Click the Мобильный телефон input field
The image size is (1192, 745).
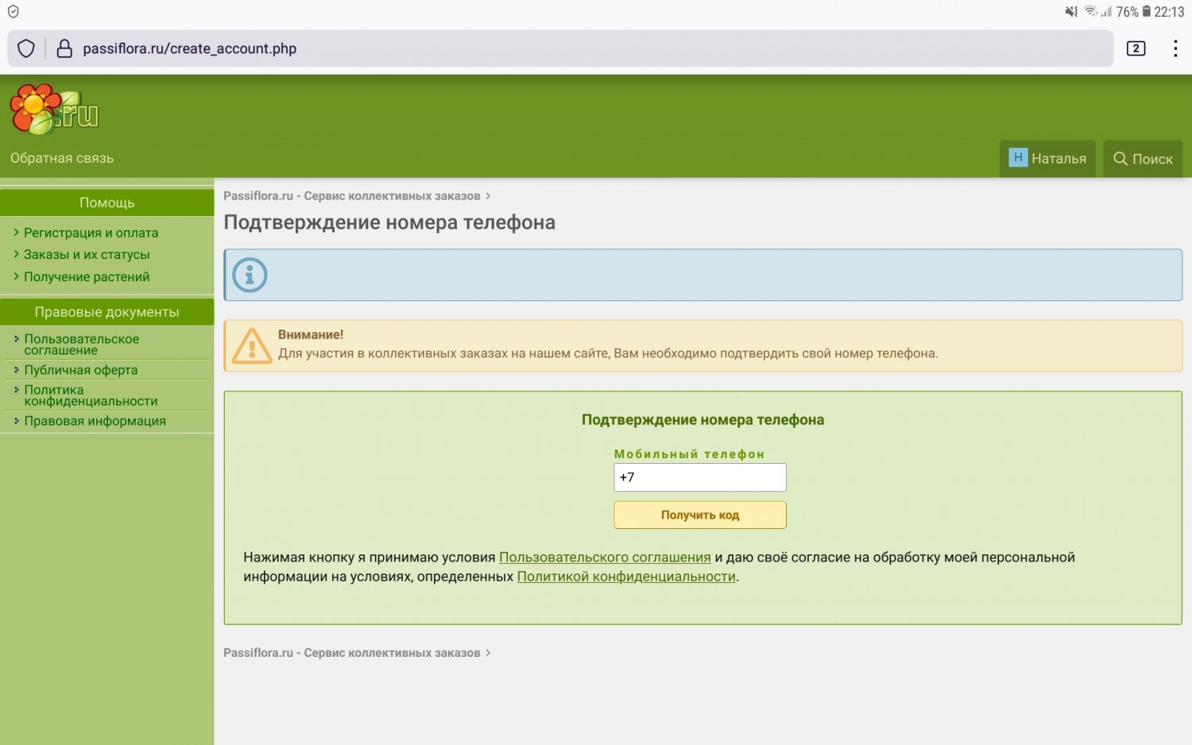click(x=699, y=477)
